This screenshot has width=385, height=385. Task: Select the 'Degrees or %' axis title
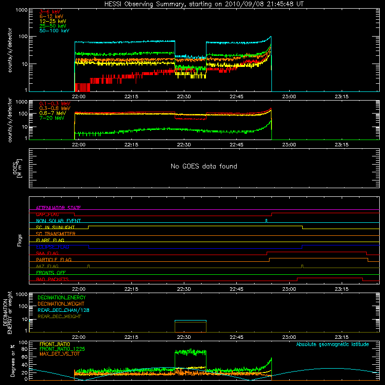point(13,360)
